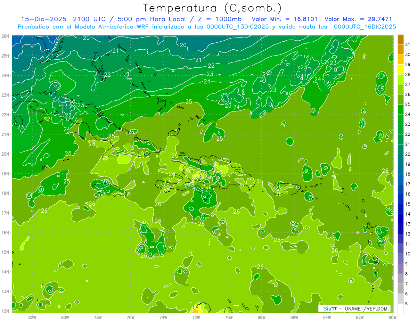Screen dimensions: 417x322
Task: Click latitude label '23N'
Action: (x=5, y=95)
